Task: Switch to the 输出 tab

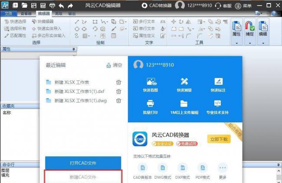Action: click(72, 14)
